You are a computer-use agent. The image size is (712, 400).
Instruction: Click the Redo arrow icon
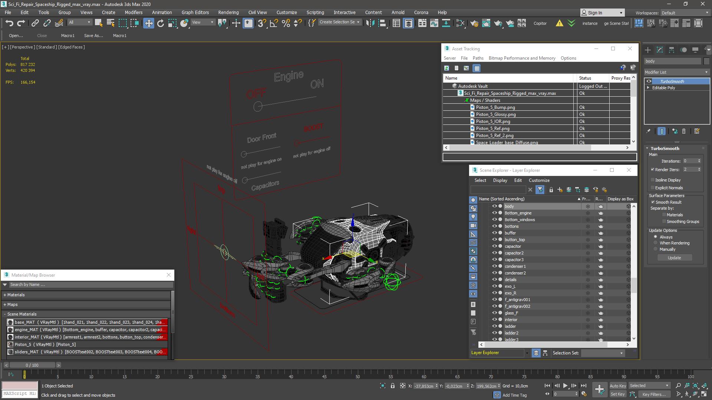21,23
